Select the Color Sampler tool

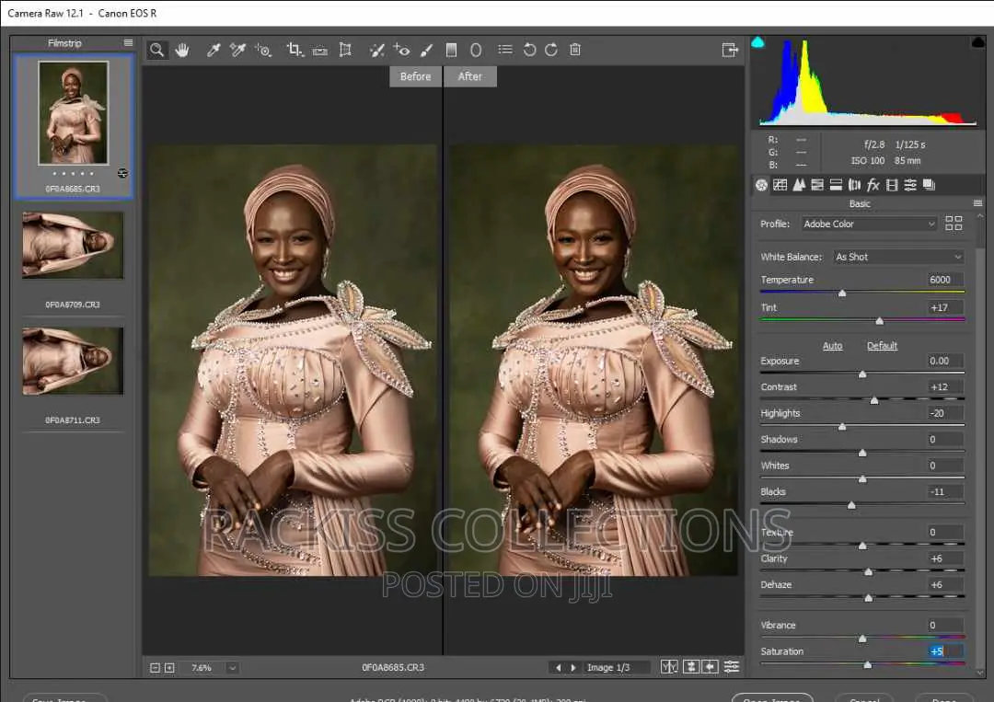[237, 50]
